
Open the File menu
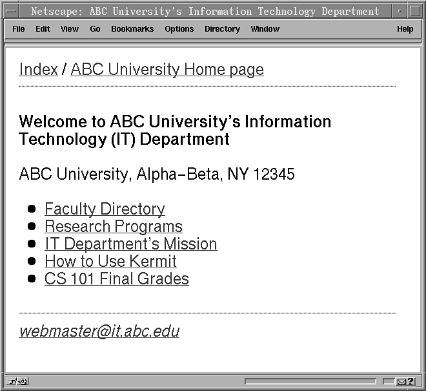[x=19, y=29]
